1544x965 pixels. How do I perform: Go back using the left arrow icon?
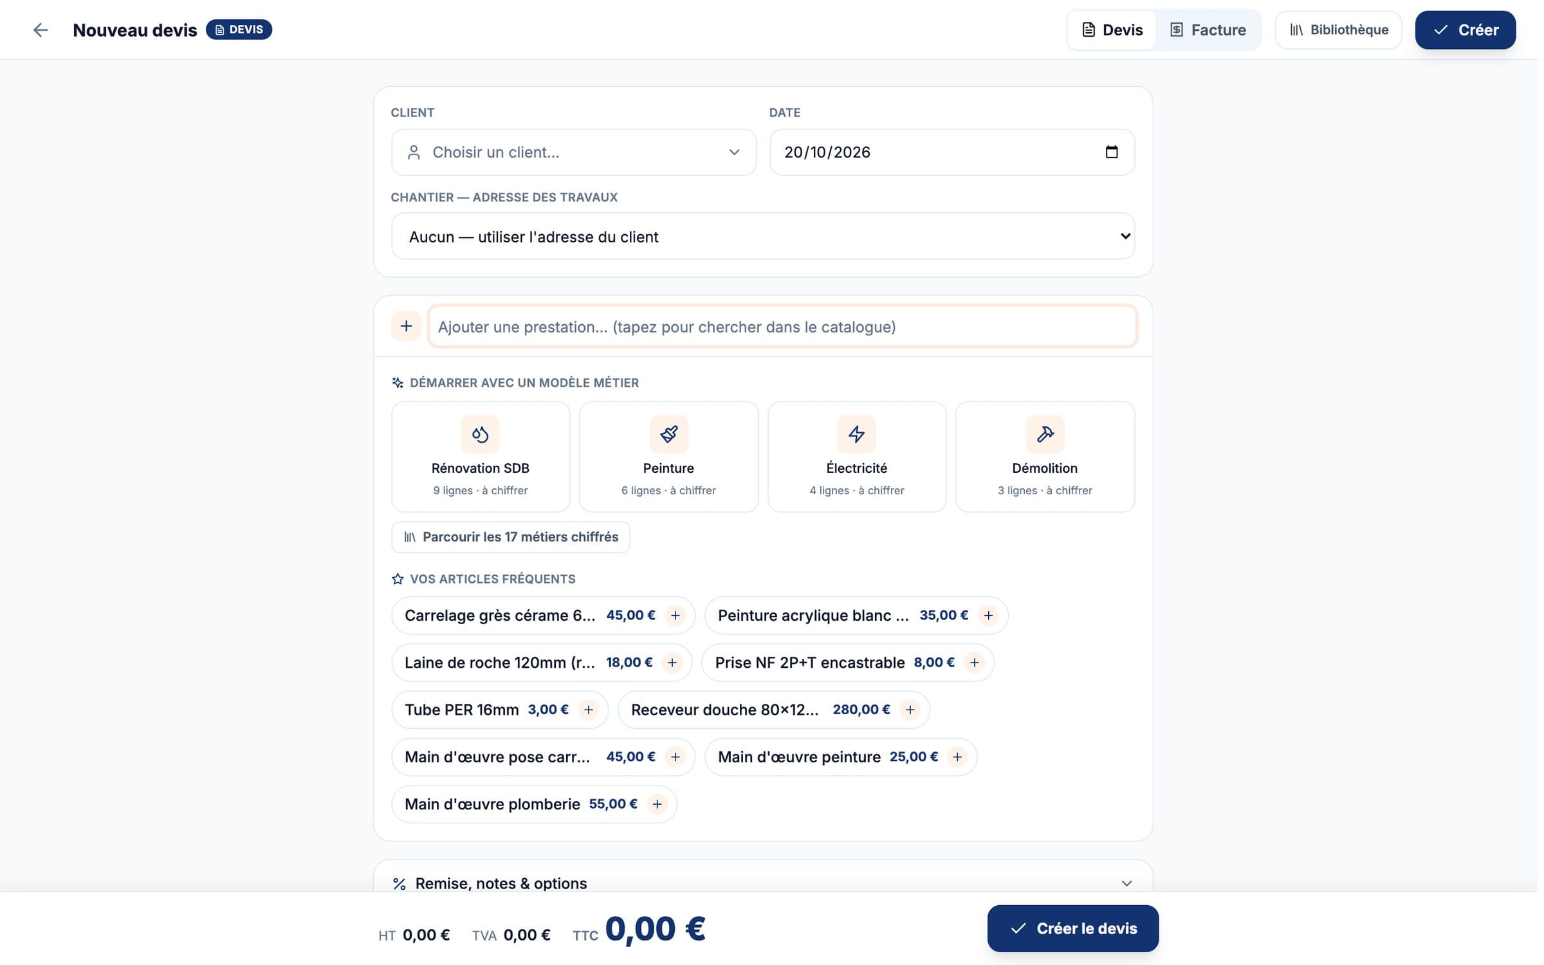click(41, 30)
